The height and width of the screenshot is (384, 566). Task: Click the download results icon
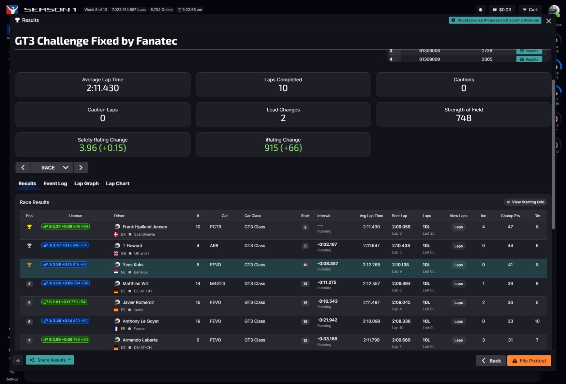[x=18, y=360]
